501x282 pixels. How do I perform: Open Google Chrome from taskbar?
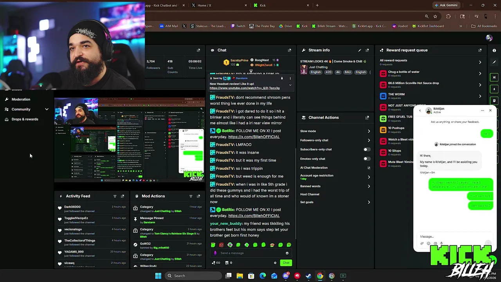(x=320, y=276)
